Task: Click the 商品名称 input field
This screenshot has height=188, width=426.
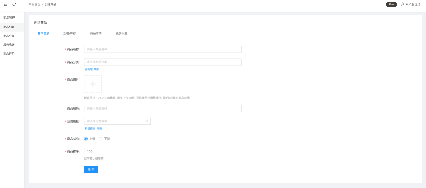Action: [162, 49]
